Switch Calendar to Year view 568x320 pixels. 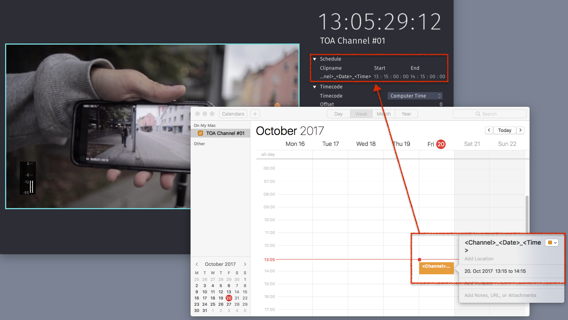point(406,114)
